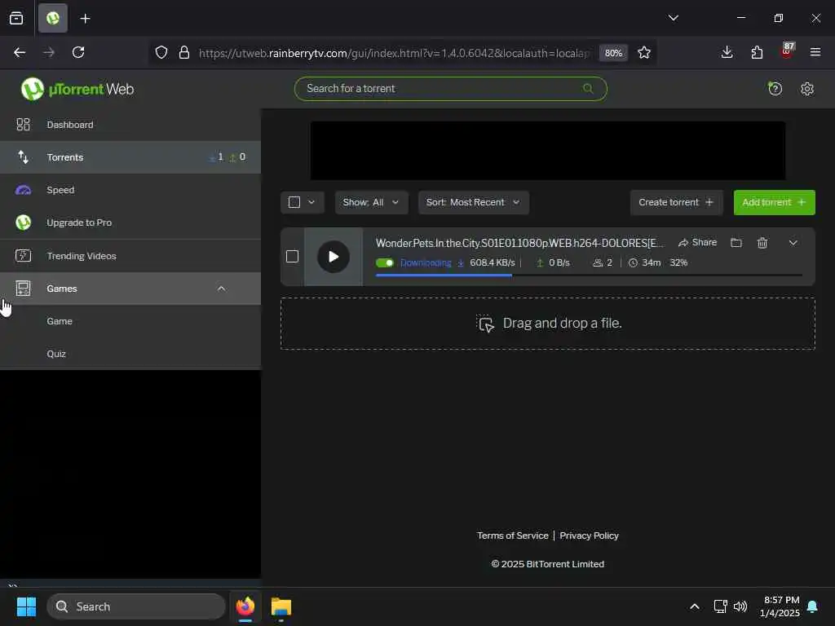835x626 pixels.
Task: Bookmark the page with star icon
Action: pyautogui.click(x=644, y=52)
